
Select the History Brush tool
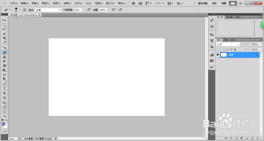4,61
